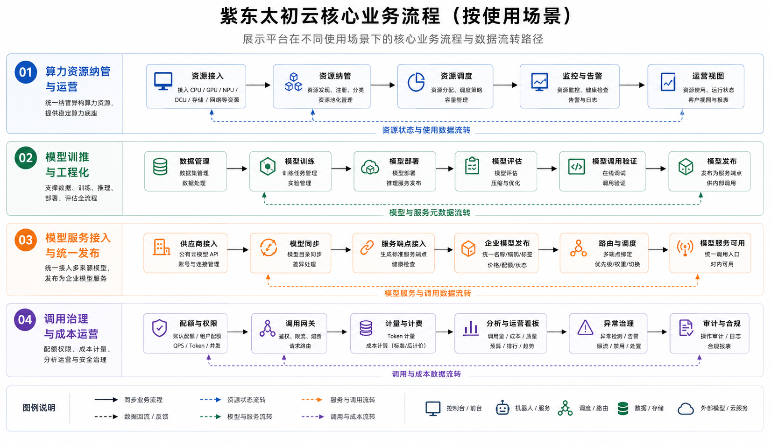The width and height of the screenshot is (771, 445).
Task: Click the monitor icon in 资源接入 card
Action: click(163, 81)
